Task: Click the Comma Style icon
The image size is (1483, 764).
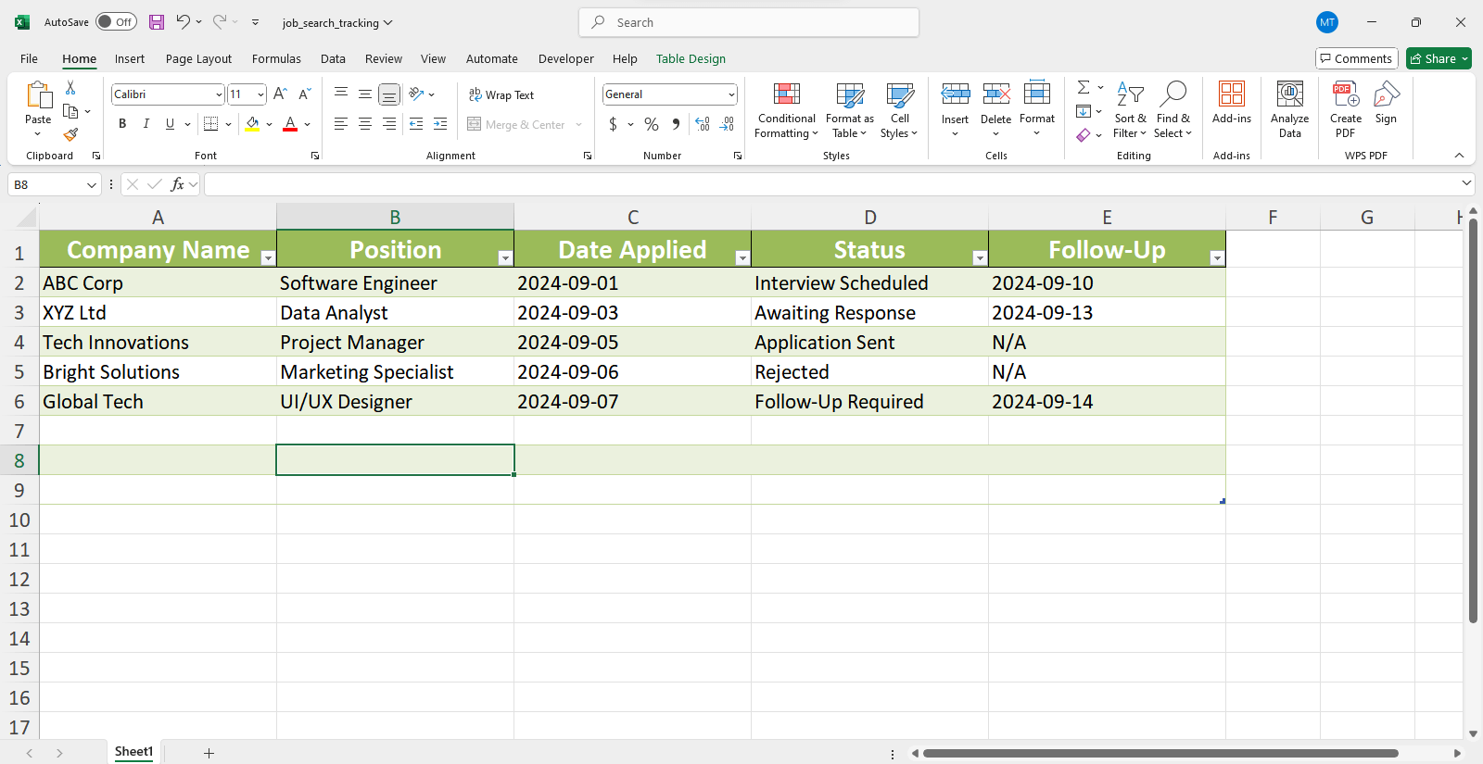Action: [676, 124]
